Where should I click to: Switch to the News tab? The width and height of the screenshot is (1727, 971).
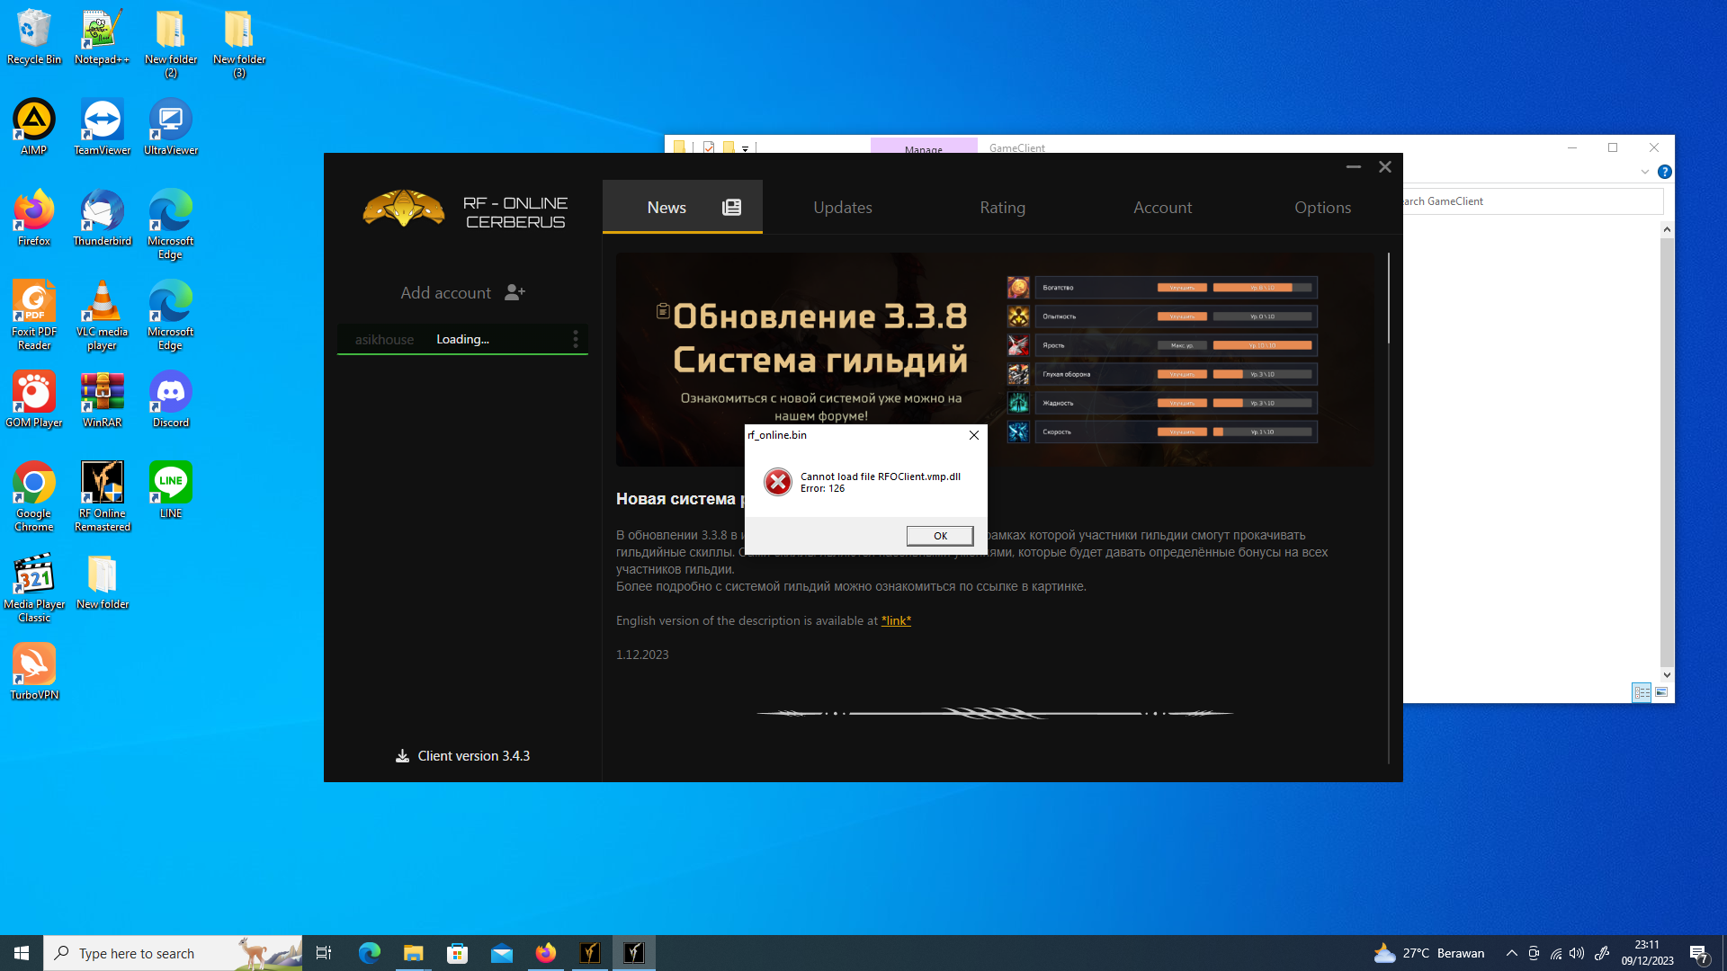click(x=683, y=207)
